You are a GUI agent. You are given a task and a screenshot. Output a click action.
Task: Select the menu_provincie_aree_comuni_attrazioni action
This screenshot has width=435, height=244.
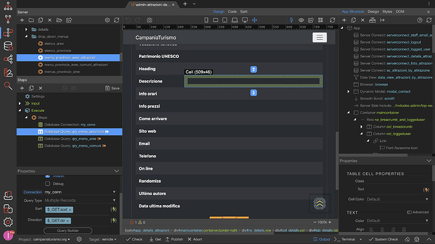click(76, 65)
